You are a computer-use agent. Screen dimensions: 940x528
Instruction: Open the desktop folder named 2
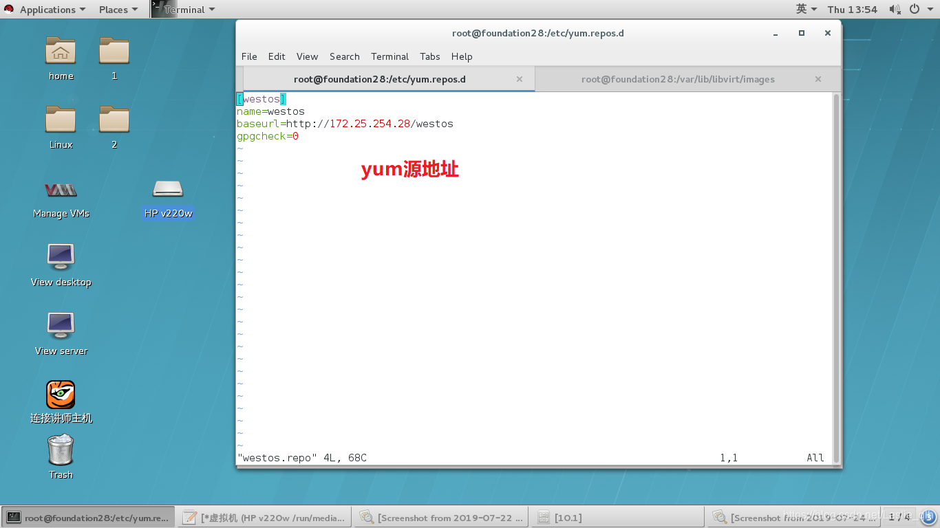tap(114, 120)
